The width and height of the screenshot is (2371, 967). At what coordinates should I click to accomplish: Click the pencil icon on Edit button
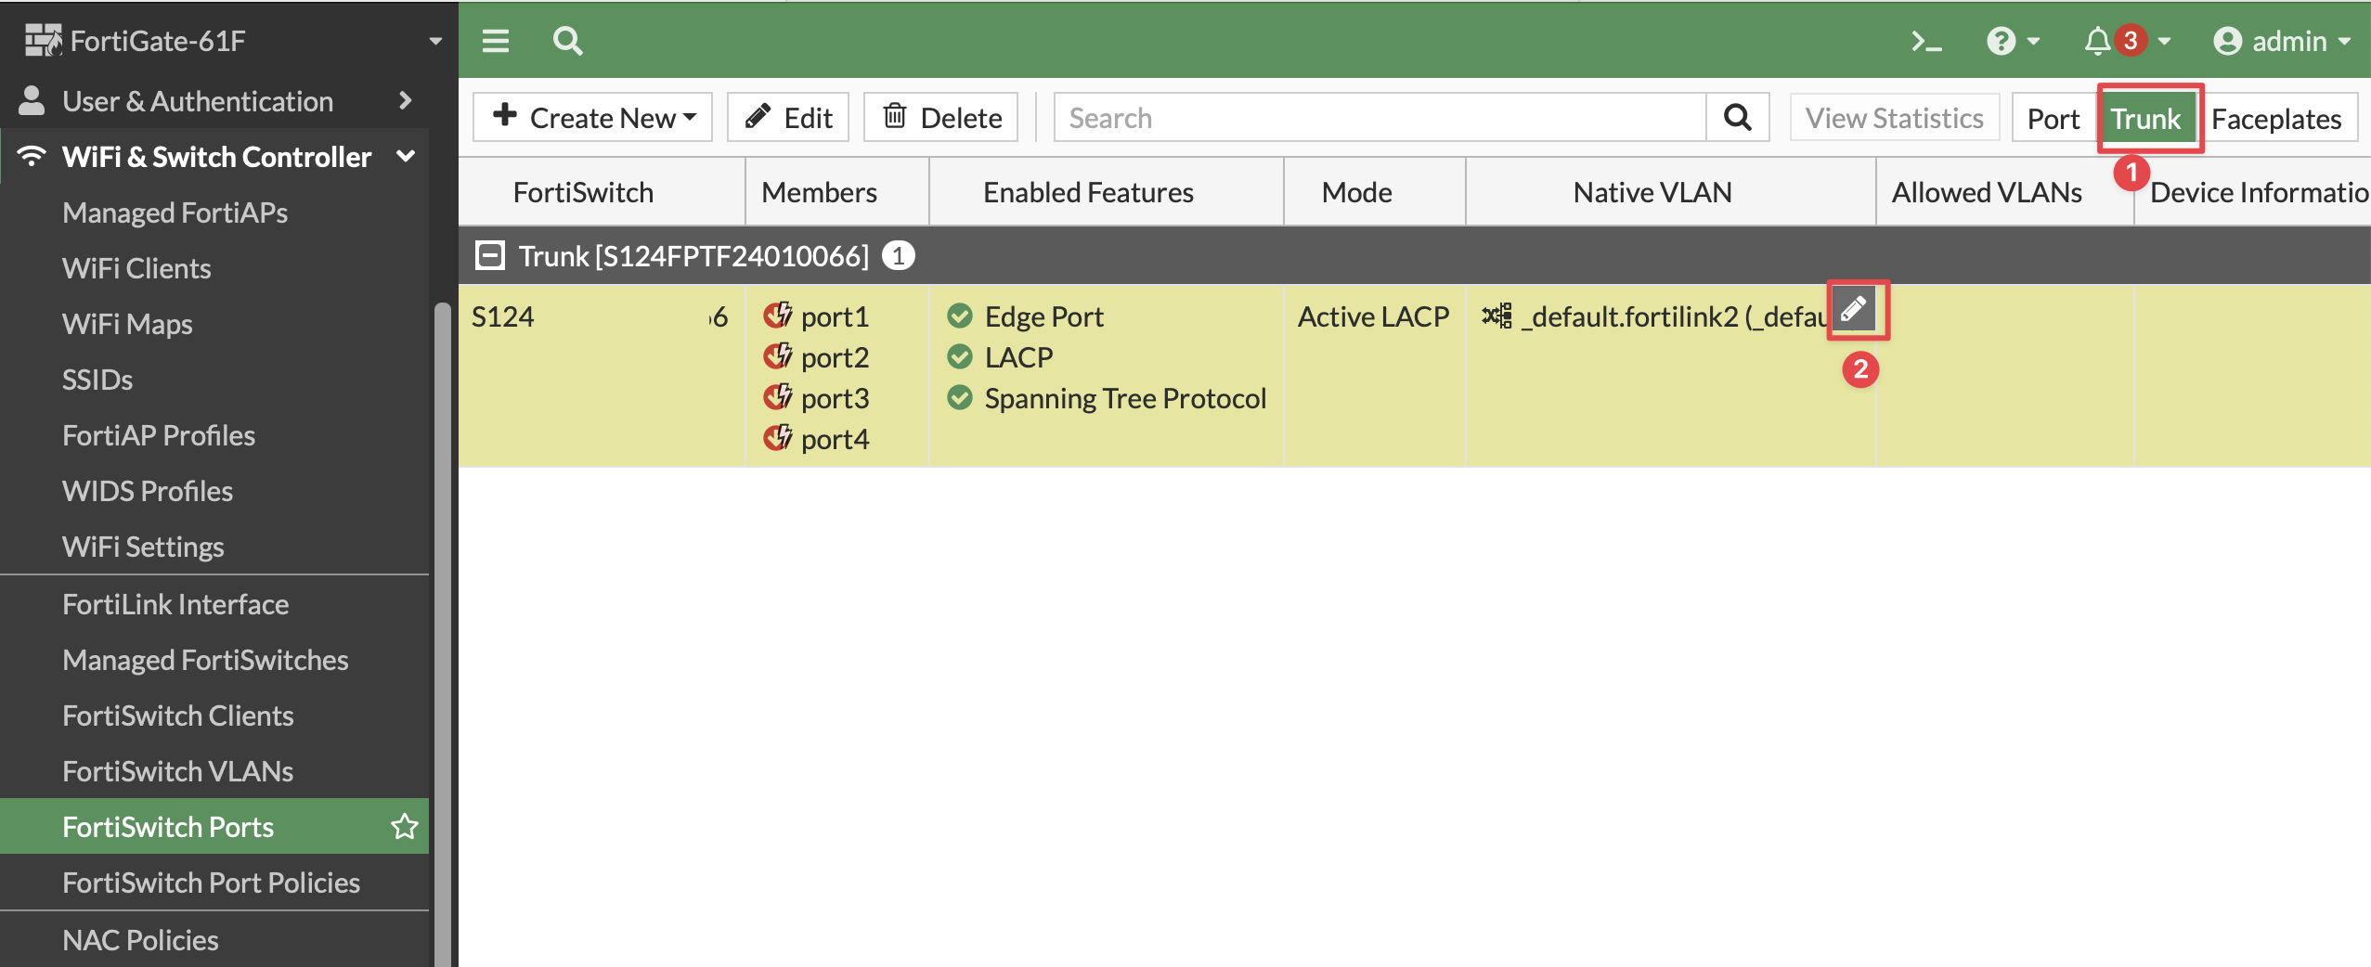coord(758,116)
